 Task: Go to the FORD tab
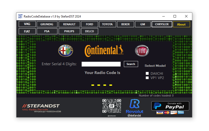coord(90,24)
